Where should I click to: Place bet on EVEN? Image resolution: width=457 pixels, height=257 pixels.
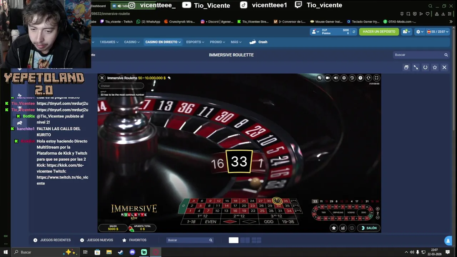211,222
